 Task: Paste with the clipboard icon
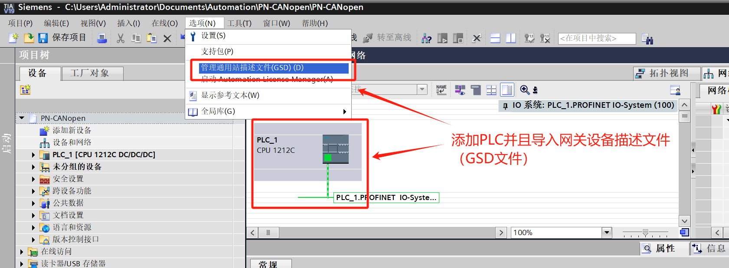click(x=152, y=39)
